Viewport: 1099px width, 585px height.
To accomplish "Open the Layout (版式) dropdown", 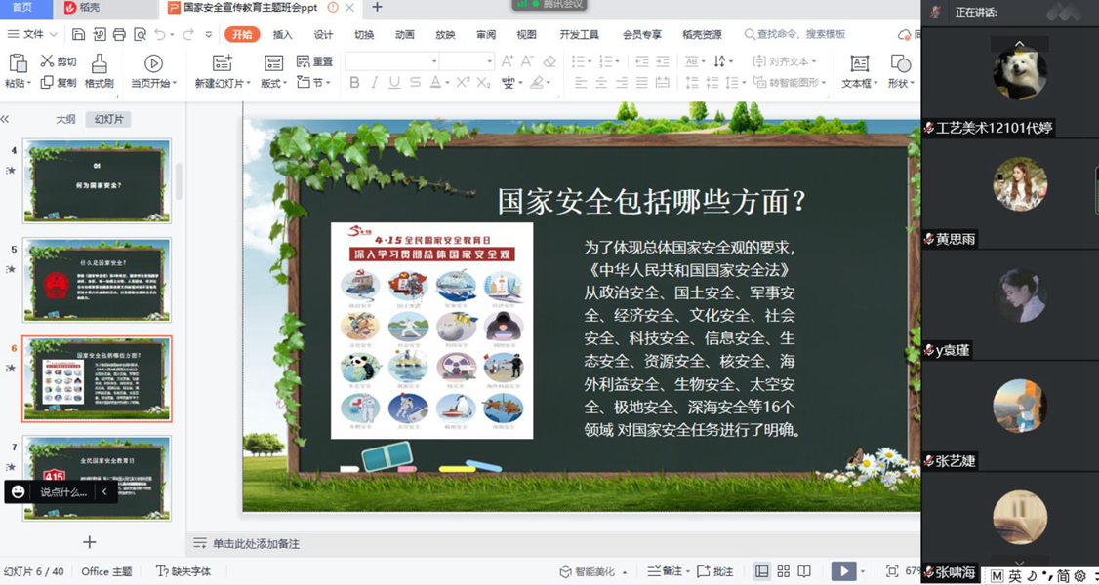I will (273, 84).
